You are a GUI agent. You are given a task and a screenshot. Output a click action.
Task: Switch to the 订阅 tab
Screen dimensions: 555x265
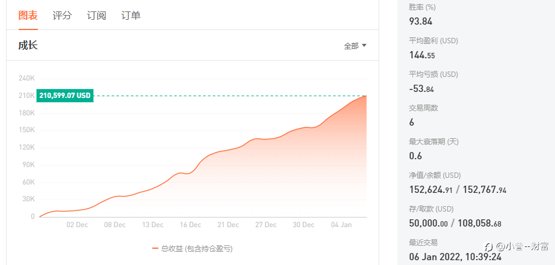tap(97, 16)
